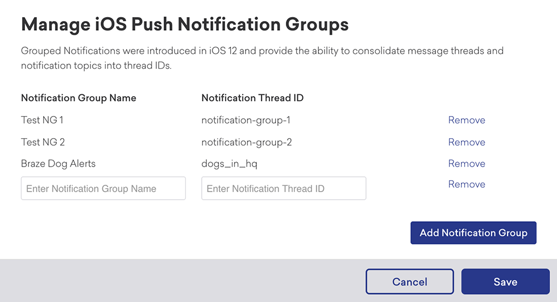Cancel the notification group changes
The image size is (557, 302).
tap(410, 282)
